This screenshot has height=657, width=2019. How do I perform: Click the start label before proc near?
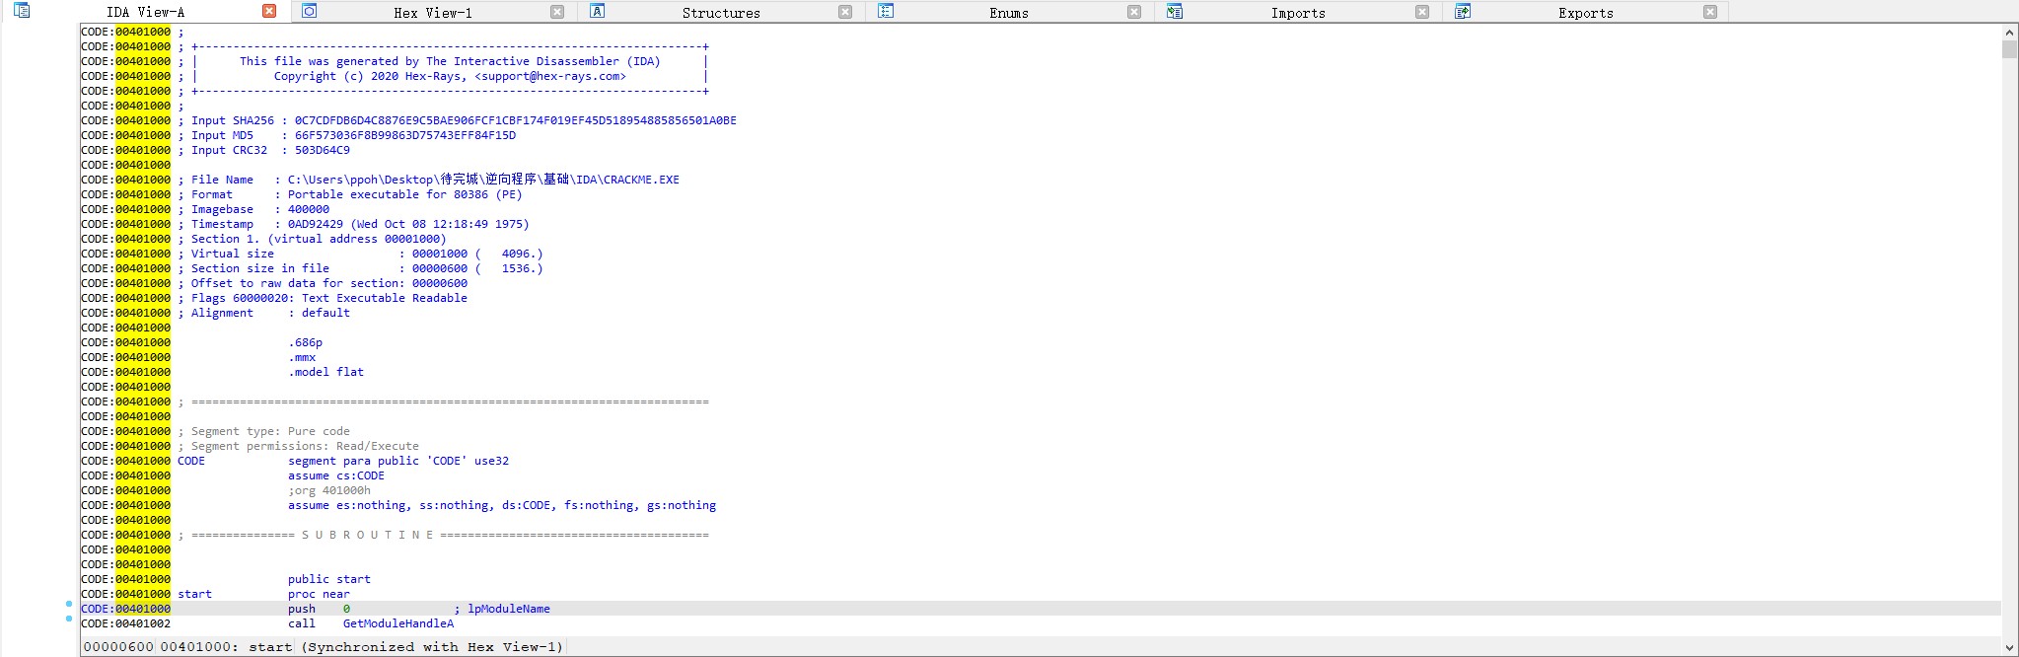(194, 594)
